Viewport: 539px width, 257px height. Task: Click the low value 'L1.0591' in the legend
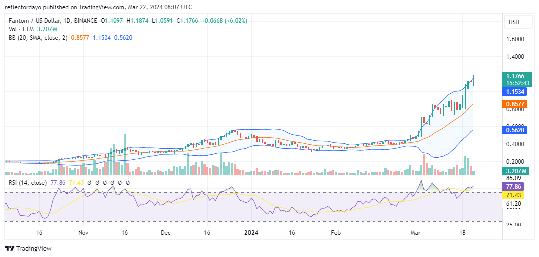(162, 21)
